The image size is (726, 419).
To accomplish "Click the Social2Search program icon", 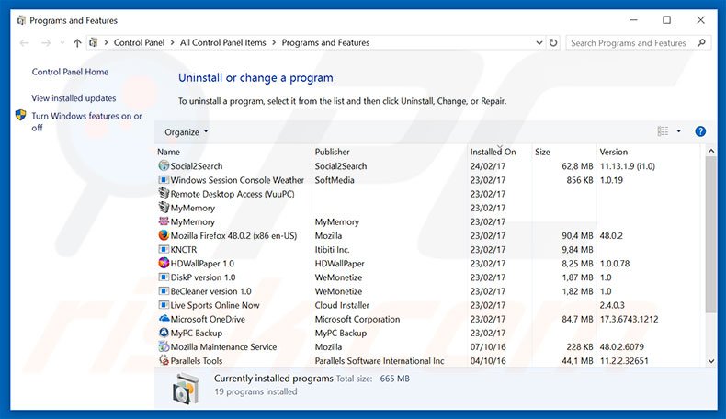I will tap(164, 165).
